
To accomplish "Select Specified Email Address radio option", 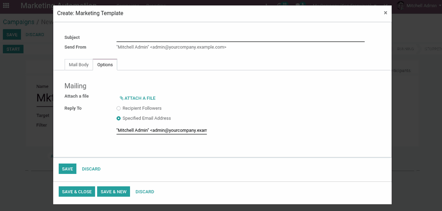I will [118, 118].
